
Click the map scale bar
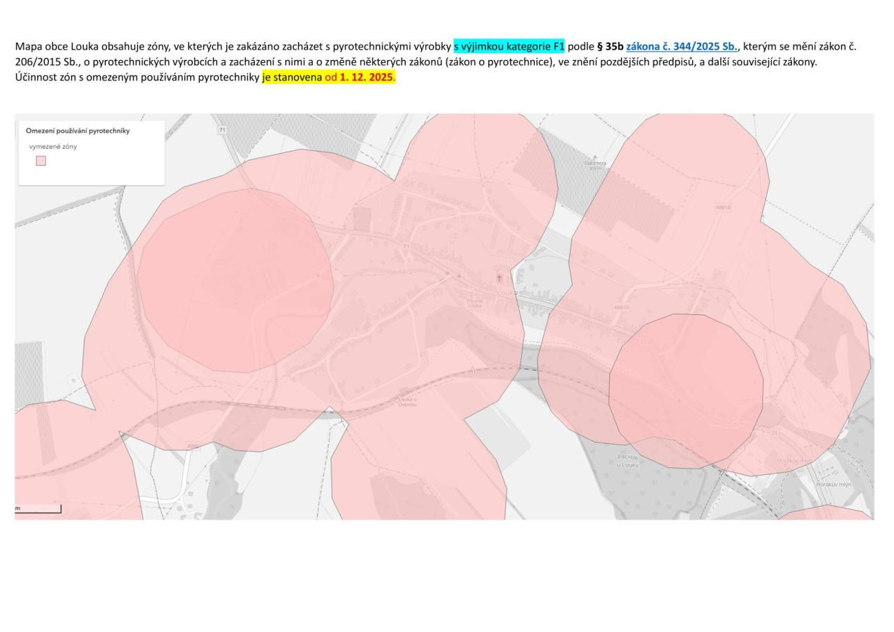point(38,509)
